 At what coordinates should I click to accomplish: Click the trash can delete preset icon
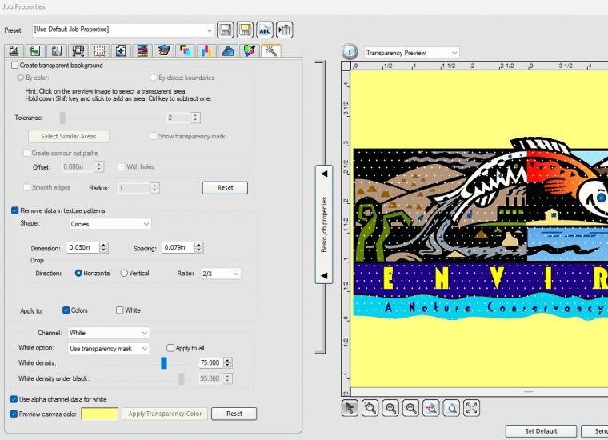(x=285, y=30)
